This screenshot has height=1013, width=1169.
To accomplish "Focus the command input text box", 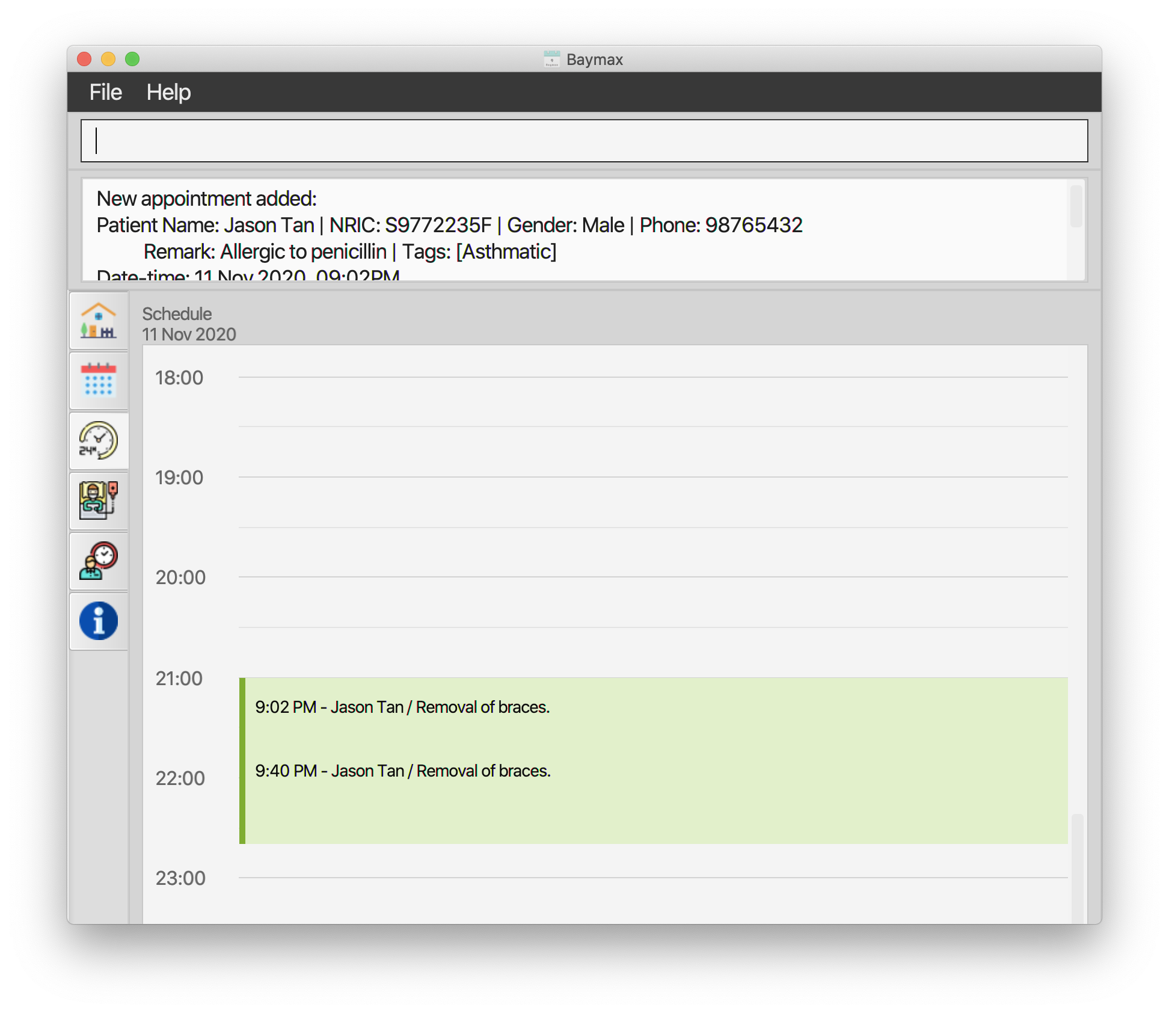I will tap(583, 141).
